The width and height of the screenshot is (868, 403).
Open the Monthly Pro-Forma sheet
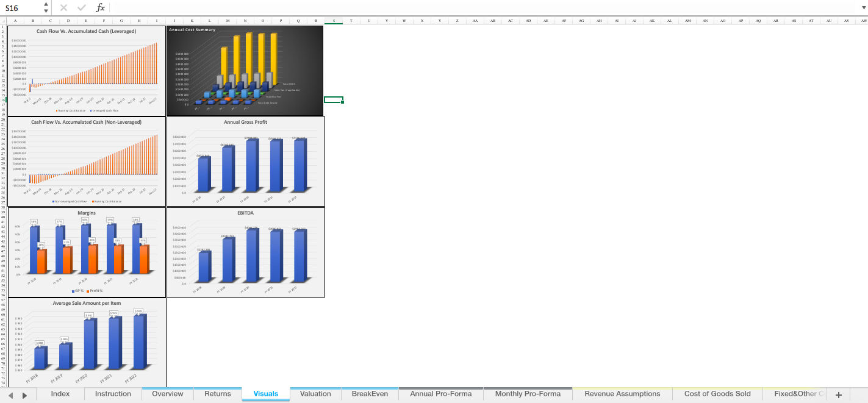pos(528,394)
